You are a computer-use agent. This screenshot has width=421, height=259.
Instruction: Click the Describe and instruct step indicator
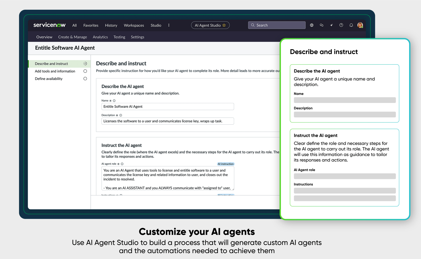[x=85, y=64]
